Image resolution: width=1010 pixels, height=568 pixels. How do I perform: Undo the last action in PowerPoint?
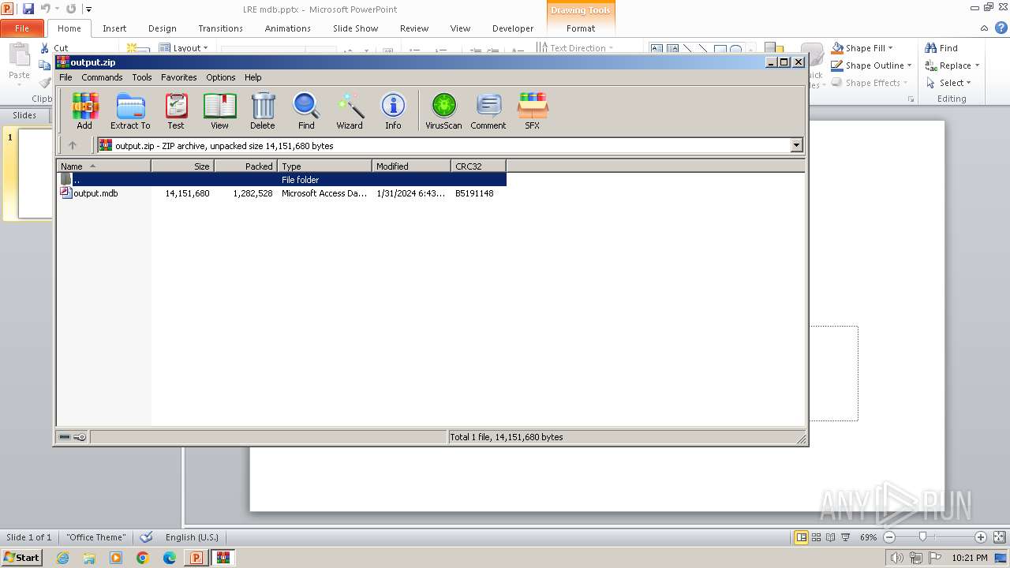point(46,9)
